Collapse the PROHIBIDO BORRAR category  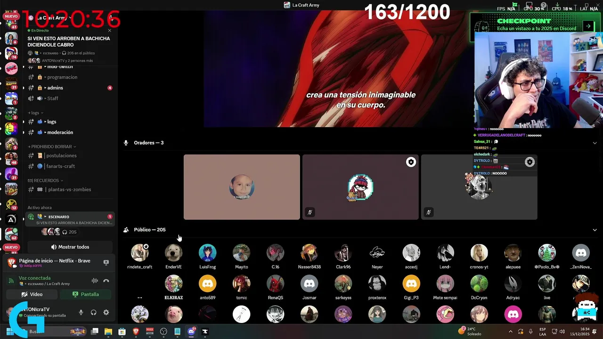point(52,147)
